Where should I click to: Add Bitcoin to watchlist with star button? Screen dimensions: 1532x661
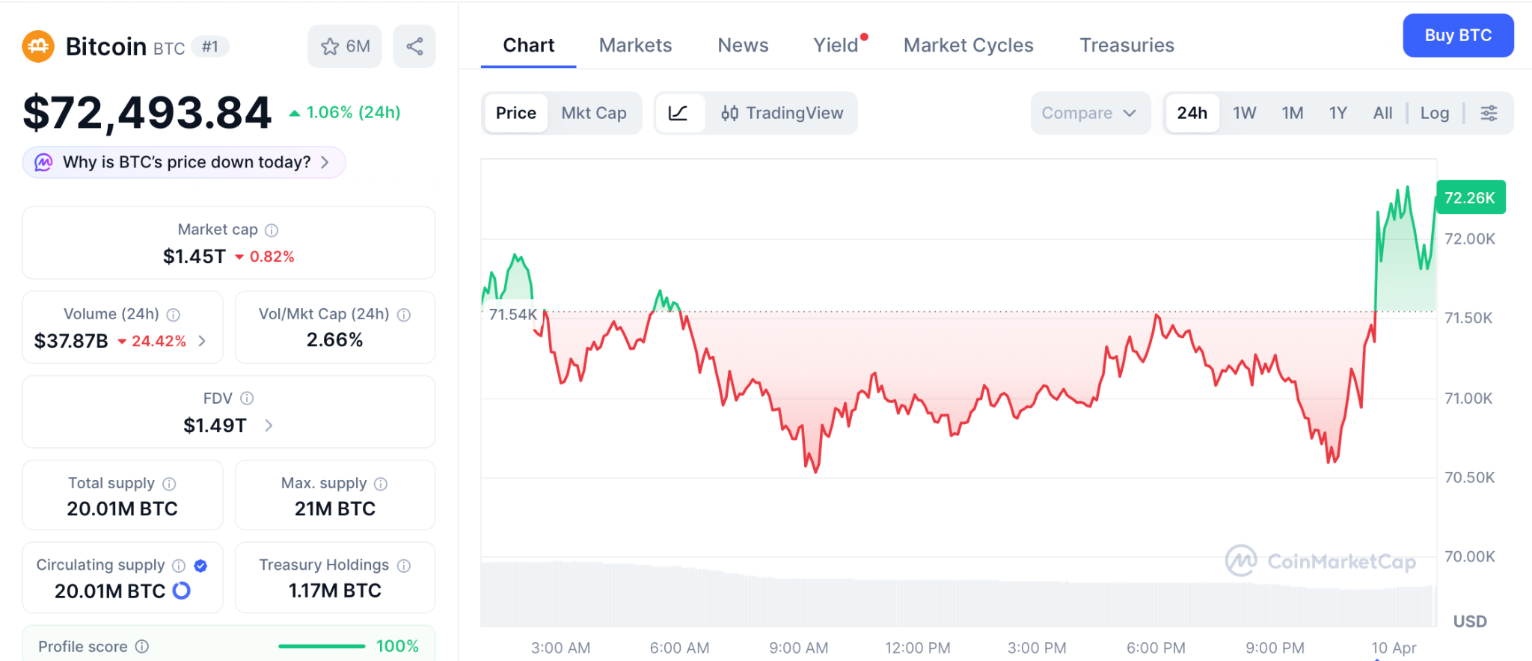[345, 46]
